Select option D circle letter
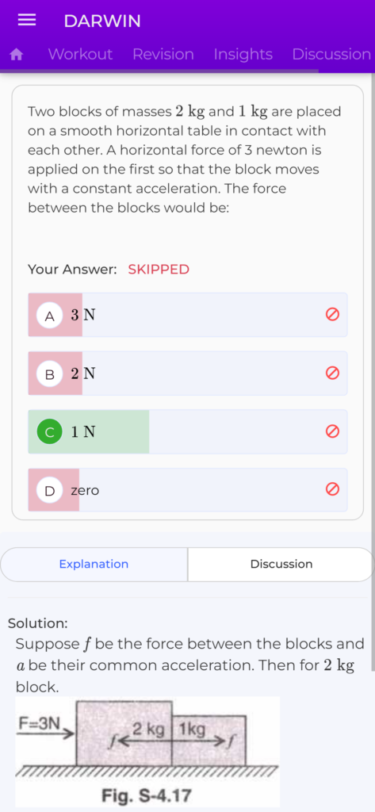Screen dimensions: 375x812 click(50, 490)
